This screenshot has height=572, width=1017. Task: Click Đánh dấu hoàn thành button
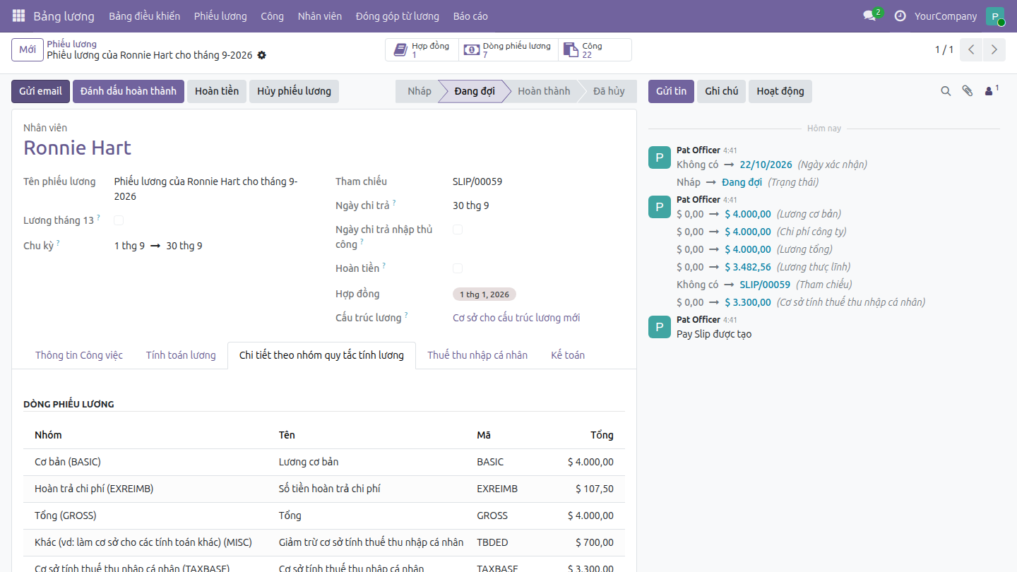tap(129, 91)
